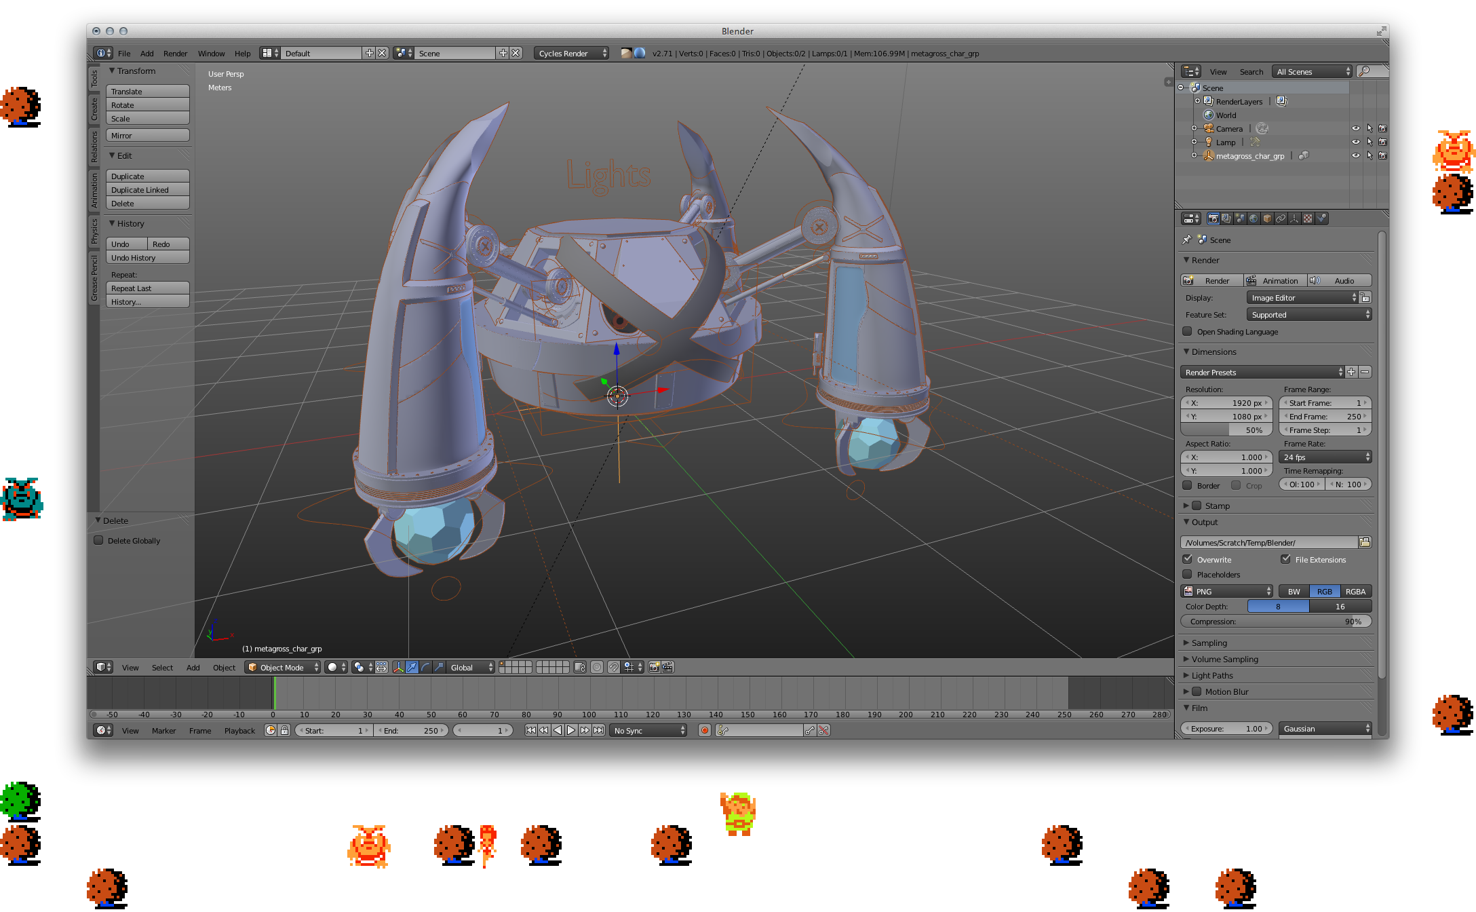1476x912 pixels.
Task: Open the Texture properties tab checker icon
Action: pos(1308,218)
